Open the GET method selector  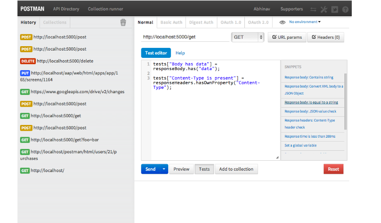pyautogui.click(x=247, y=37)
